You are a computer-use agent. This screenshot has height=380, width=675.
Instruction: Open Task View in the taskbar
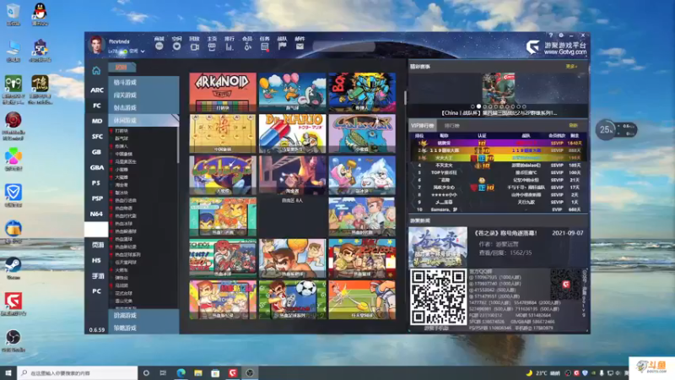pyautogui.click(x=163, y=372)
